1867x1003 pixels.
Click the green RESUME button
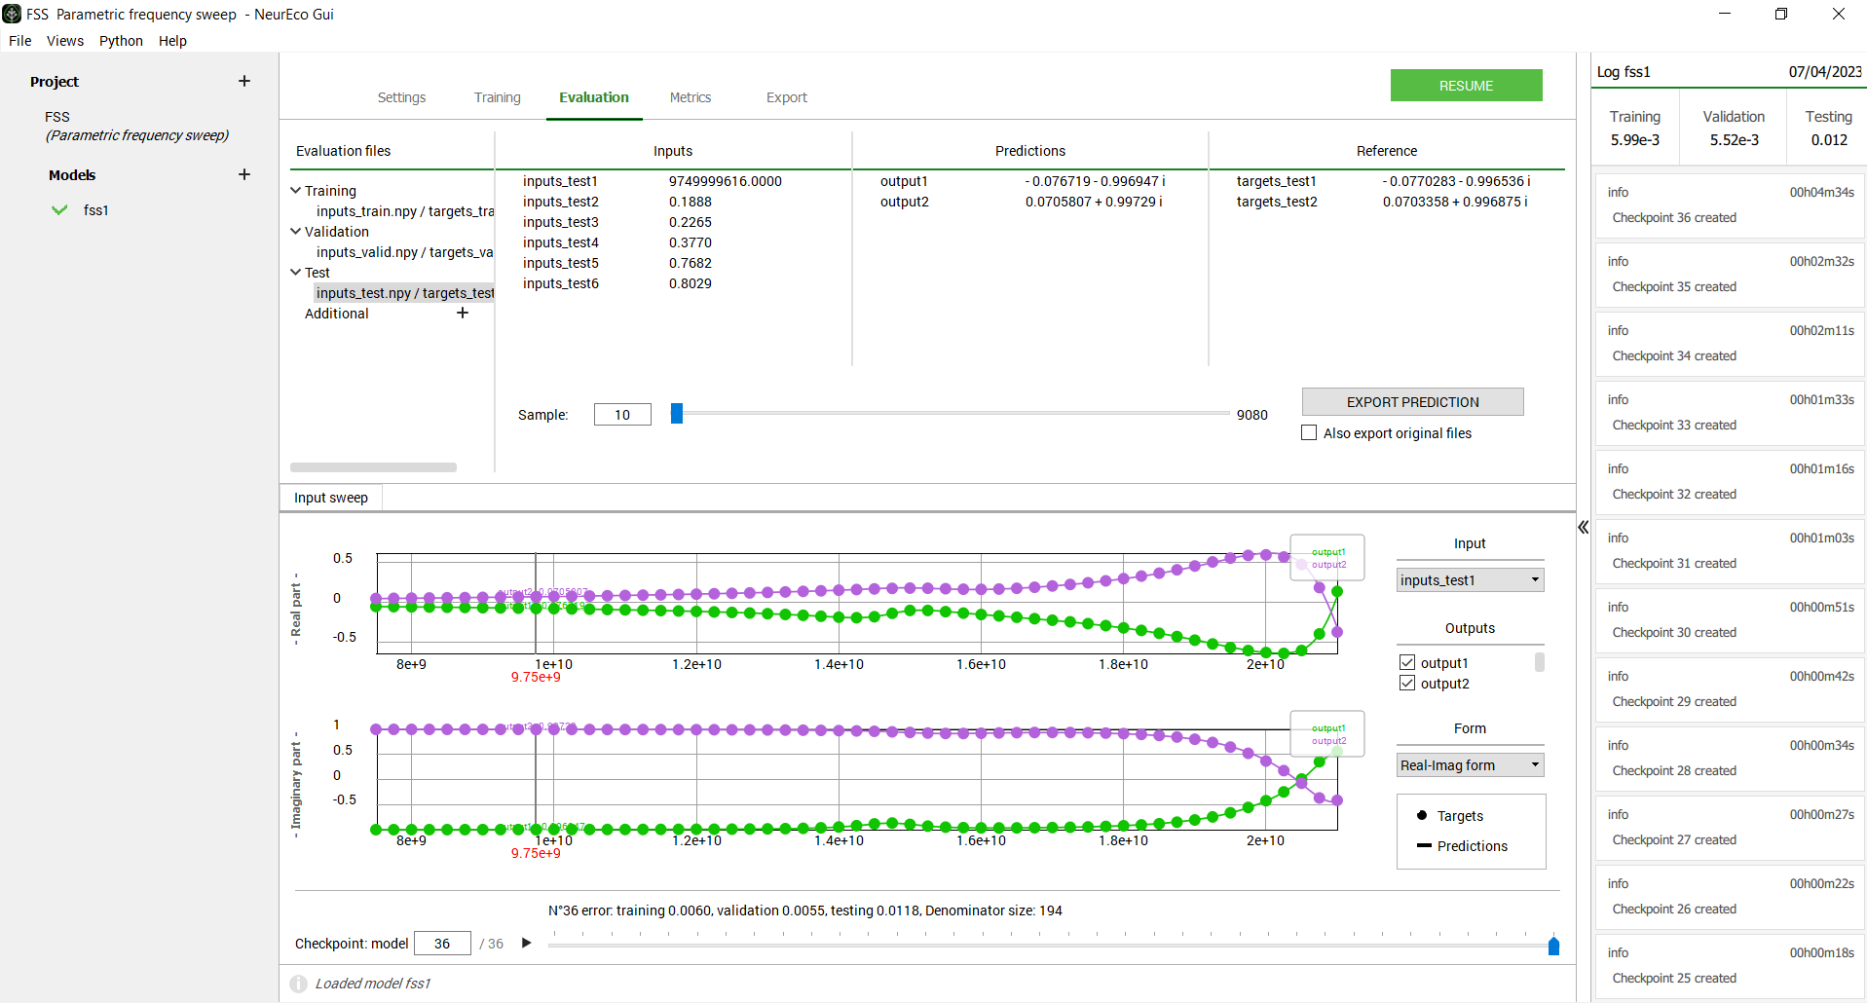tap(1466, 86)
